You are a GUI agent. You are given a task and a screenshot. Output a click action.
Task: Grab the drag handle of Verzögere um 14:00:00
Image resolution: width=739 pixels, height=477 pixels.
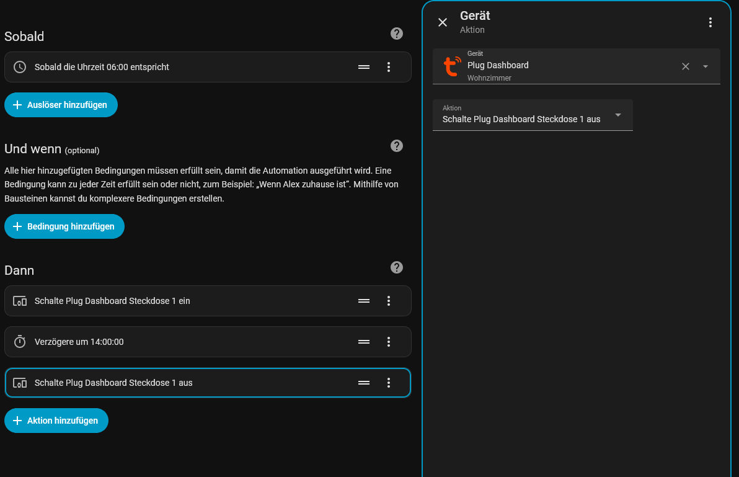tap(364, 342)
